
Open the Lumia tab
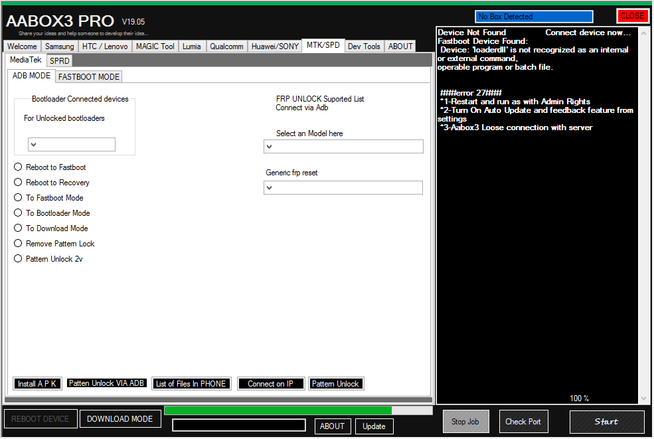tap(191, 46)
